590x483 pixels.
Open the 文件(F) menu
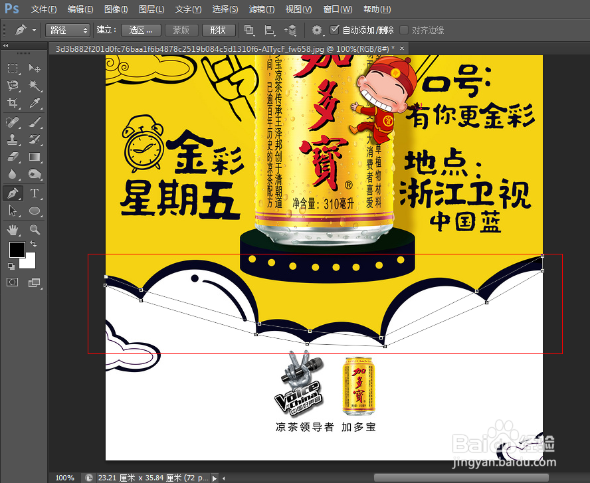pyautogui.click(x=44, y=9)
